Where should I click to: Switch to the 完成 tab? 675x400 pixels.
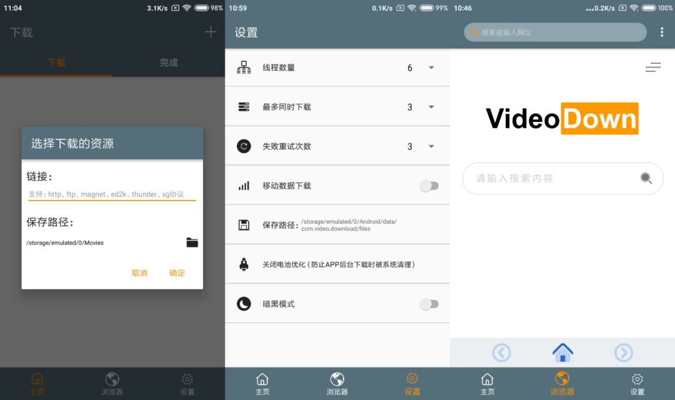[x=169, y=63]
